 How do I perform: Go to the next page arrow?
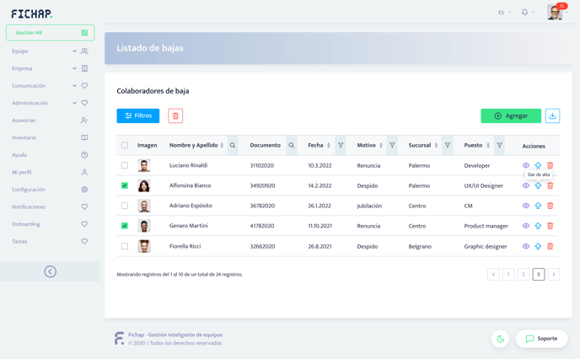coord(554,275)
